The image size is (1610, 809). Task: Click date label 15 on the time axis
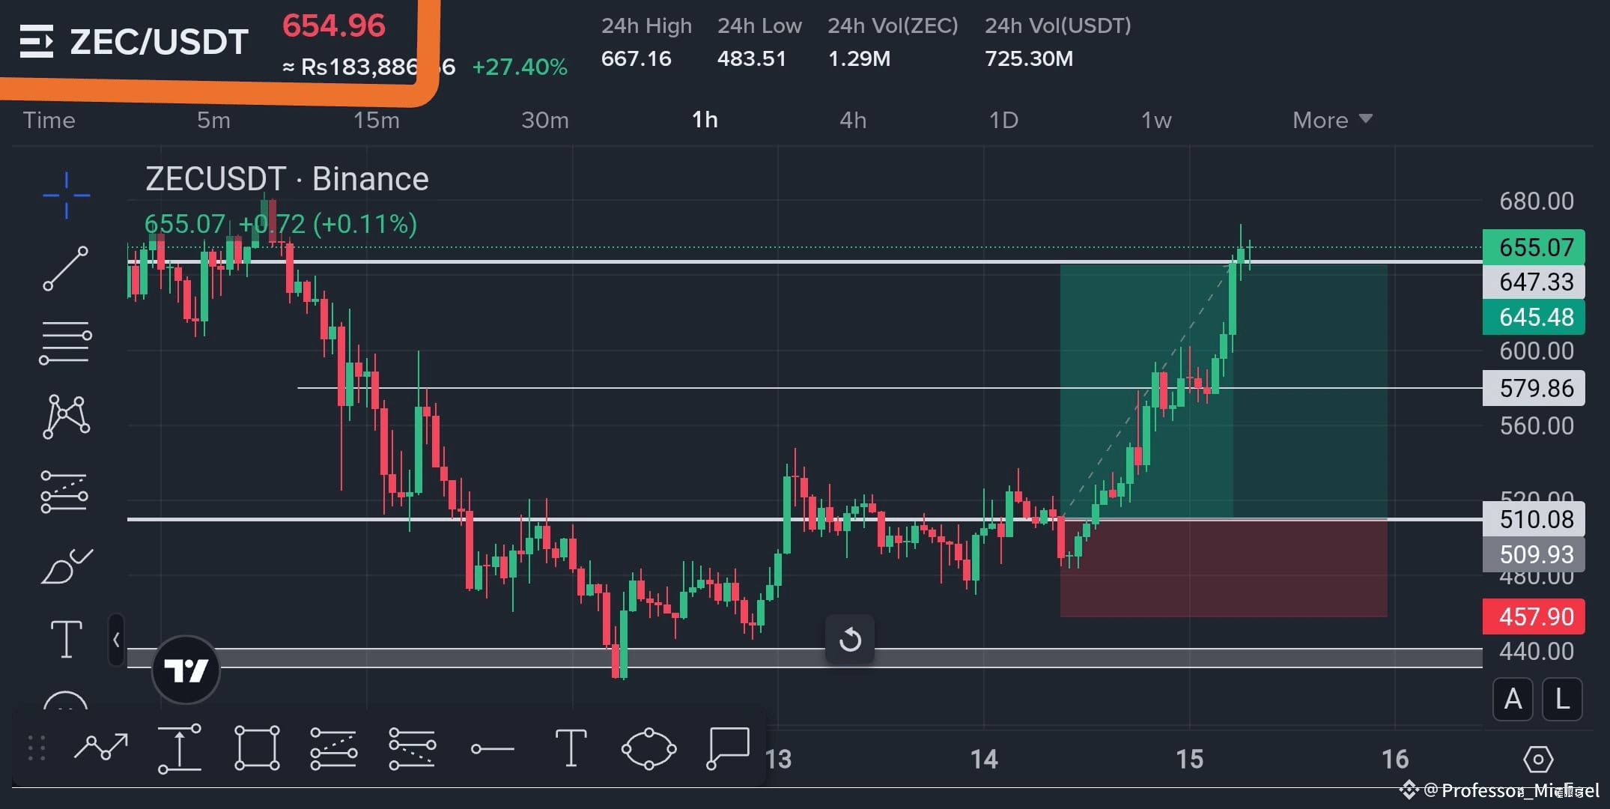coord(1190,760)
